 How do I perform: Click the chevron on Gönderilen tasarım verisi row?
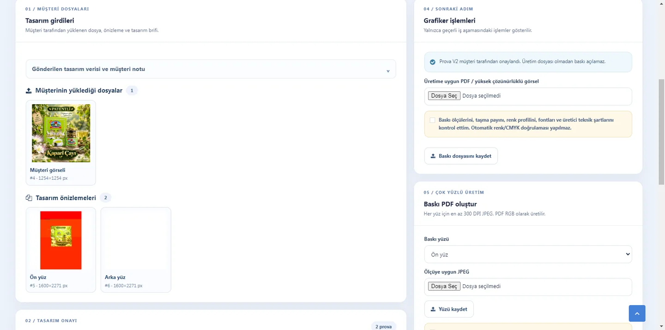388,71
